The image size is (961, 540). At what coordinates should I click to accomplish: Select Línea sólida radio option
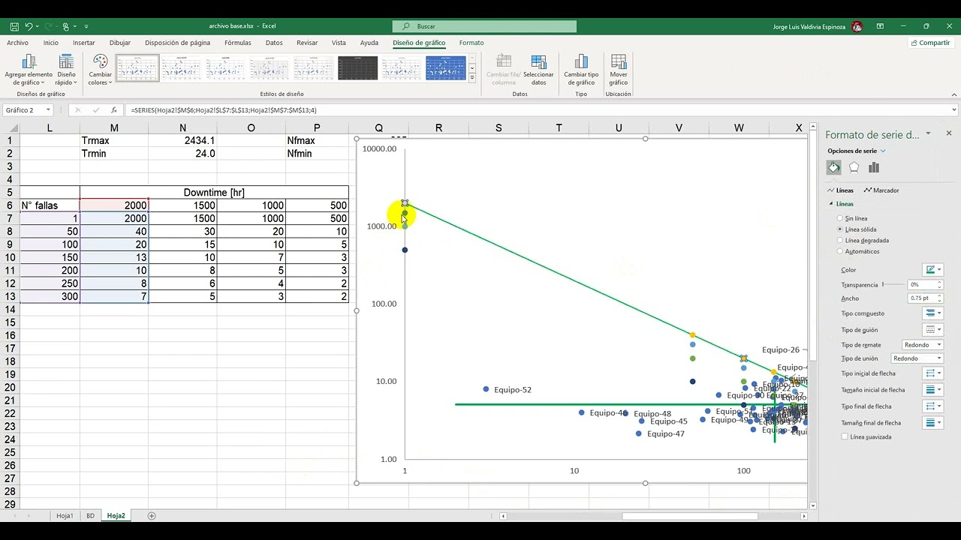839,229
